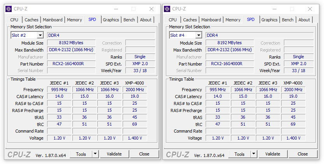Click Max Bandwidth value in right window
Screen dimensions: 324x164
click(x=230, y=50)
